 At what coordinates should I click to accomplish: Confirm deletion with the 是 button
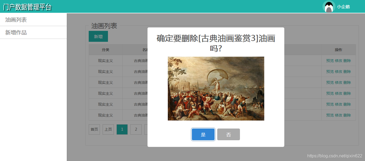[x=203, y=134]
